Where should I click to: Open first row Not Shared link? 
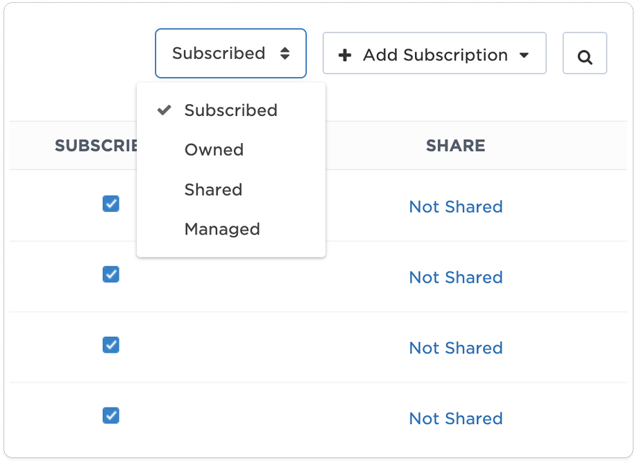[456, 207]
